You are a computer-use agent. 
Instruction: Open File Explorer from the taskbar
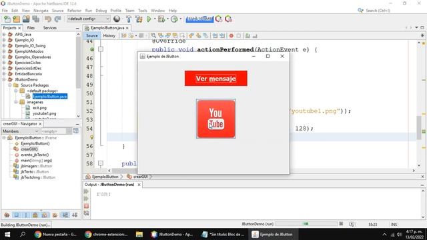[139, 234]
